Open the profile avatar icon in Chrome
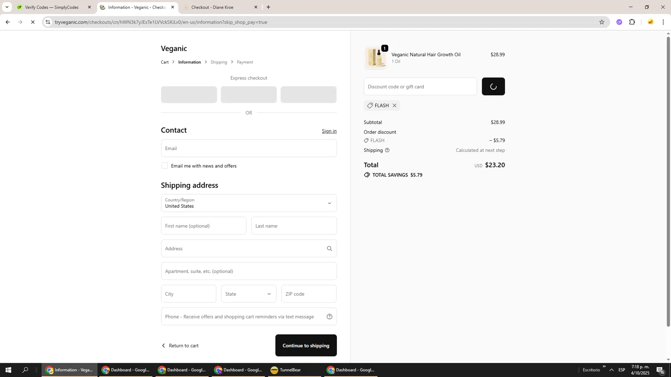671x377 pixels. coord(650,22)
